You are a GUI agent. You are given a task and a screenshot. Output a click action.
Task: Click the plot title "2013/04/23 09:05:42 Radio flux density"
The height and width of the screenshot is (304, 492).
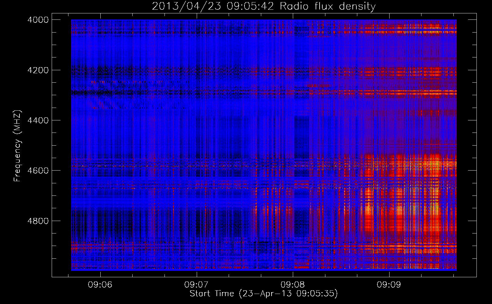point(264,6)
